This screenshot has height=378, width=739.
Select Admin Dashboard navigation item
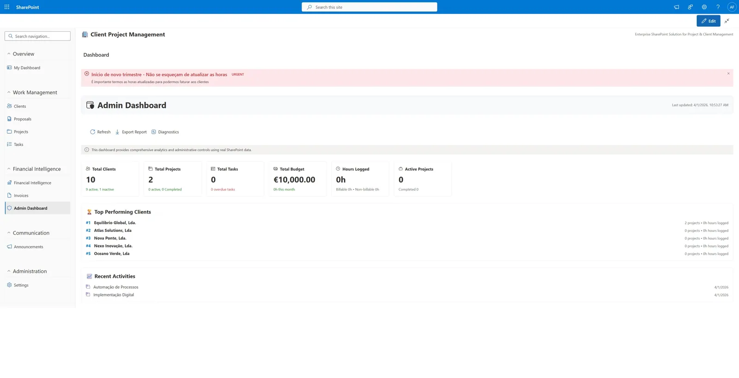pos(37,208)
